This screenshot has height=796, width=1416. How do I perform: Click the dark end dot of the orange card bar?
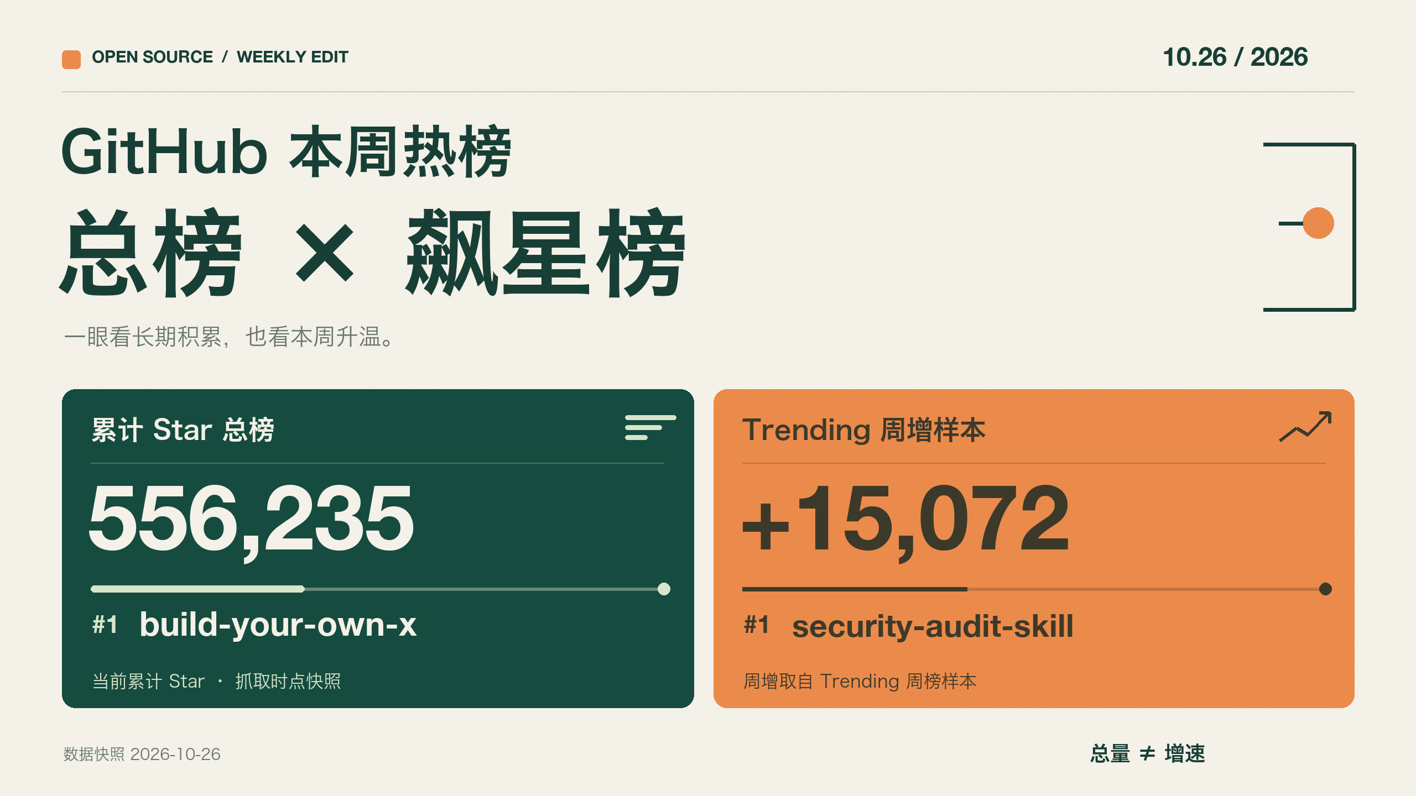[1325, 589]
